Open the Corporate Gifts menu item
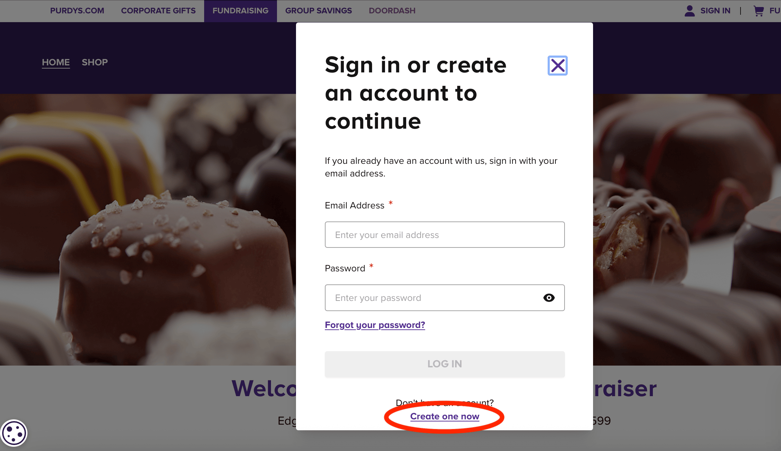 click(x=158, y=11)
